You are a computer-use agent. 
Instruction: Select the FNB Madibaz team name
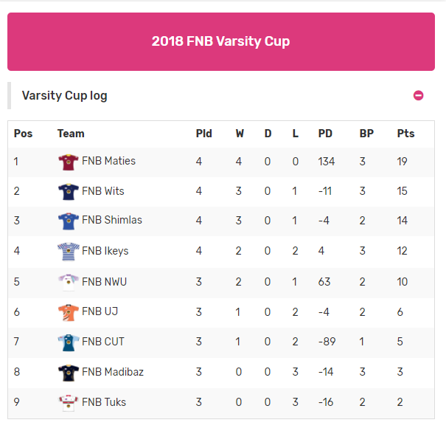click(113, 372)
